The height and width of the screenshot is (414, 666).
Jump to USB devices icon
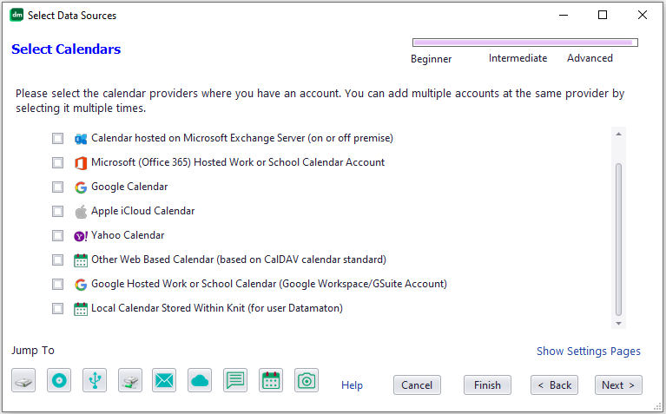[x=95, y=380]
